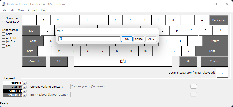Click the Caps key
This screenshot has height=107, width=233.
click(x=33, y=41)
